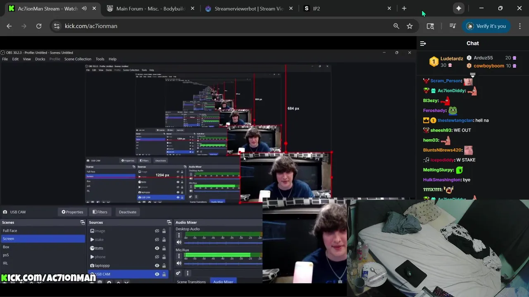Open advanced audio properties gears icon
The height and width of the screenshot is (297, 529).
point(178,273)
